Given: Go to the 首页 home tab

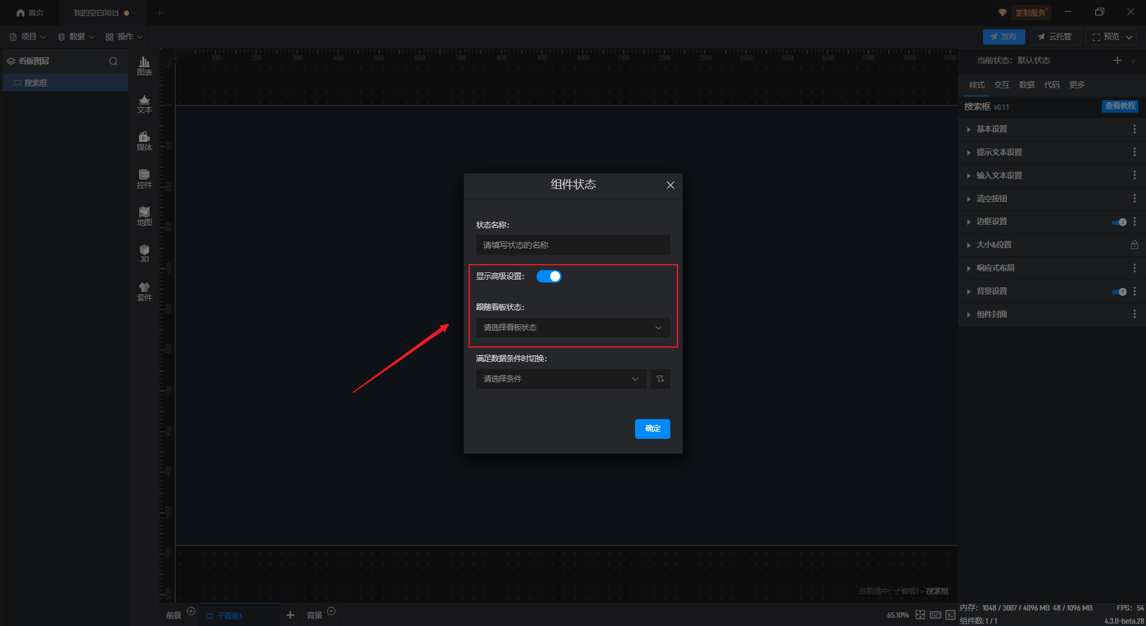Looking at the screenshot, I should (30, 13).
